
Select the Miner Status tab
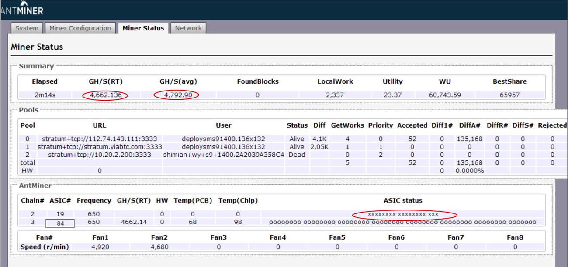[143, 28]
